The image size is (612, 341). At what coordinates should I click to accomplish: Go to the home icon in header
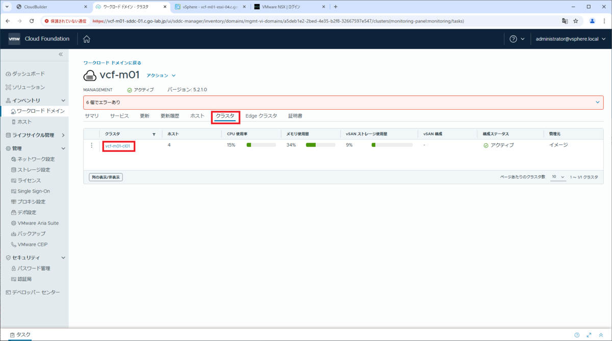coord(87,39)
